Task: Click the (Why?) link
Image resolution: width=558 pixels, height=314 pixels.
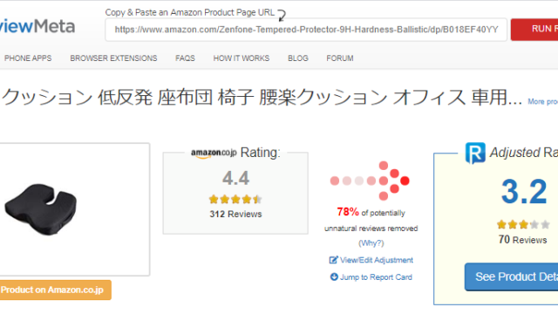Action: tap(371, 243)
